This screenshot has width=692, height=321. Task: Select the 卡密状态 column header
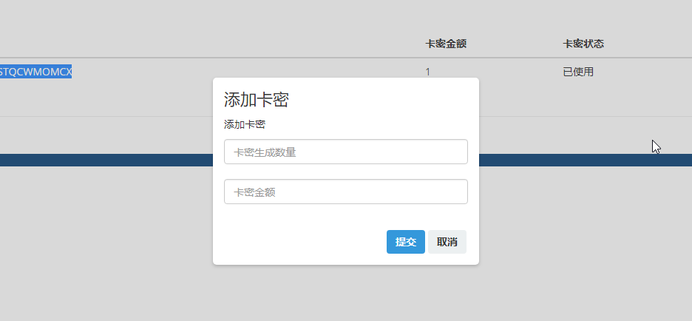[583, 44]
